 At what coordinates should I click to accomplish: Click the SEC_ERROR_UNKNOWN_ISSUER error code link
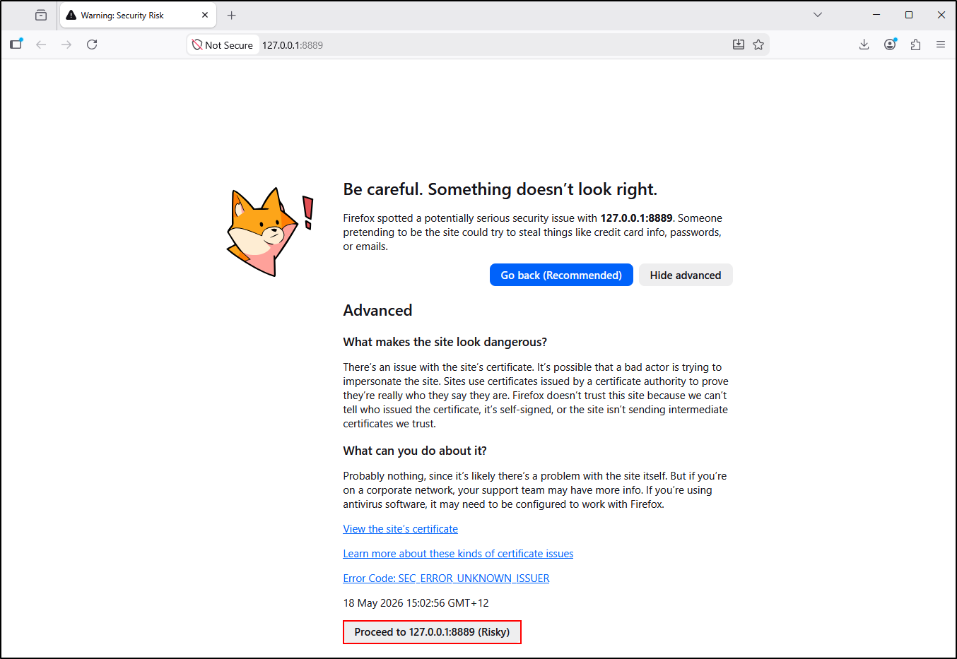[446, 578]
